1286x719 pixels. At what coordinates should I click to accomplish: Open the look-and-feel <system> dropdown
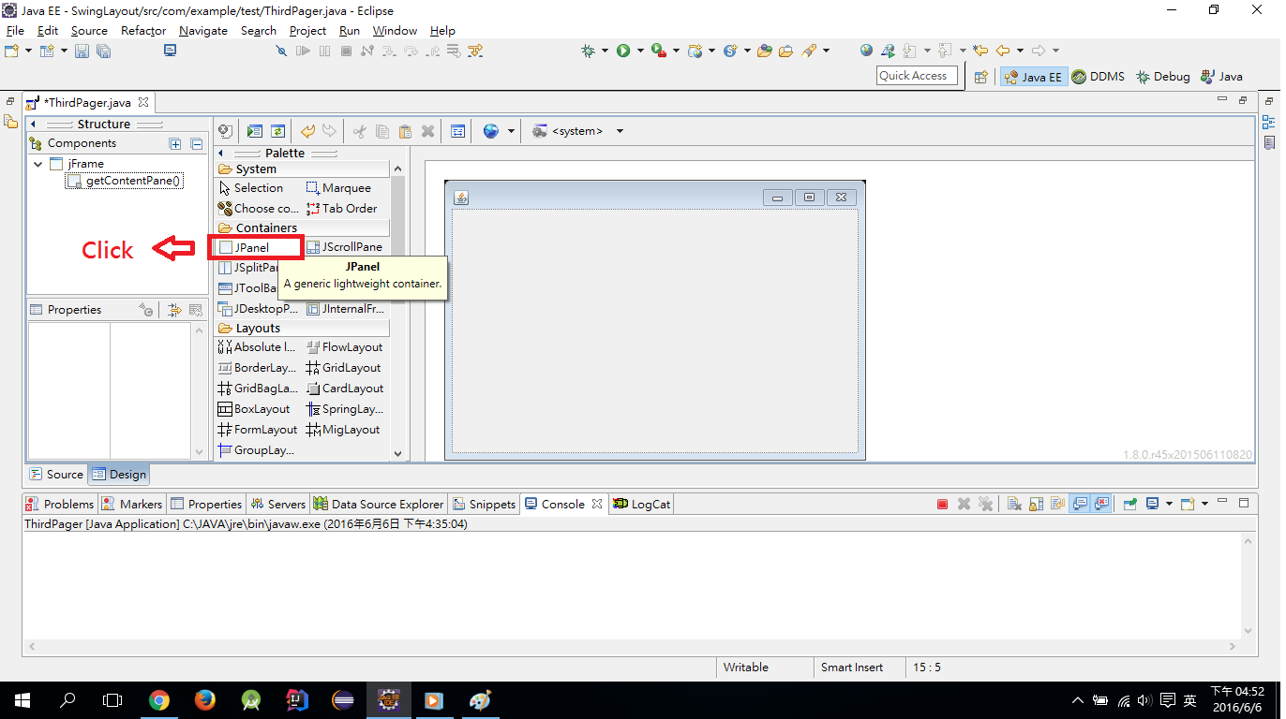620,131
